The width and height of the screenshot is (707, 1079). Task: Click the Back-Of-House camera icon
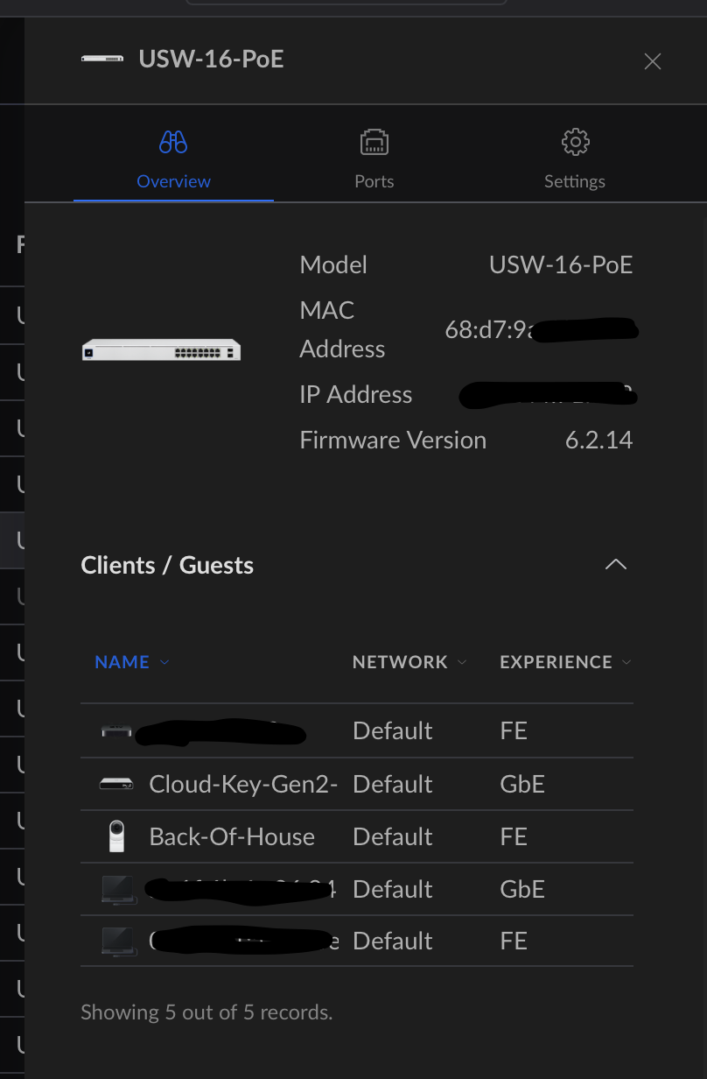click(116, 836)
